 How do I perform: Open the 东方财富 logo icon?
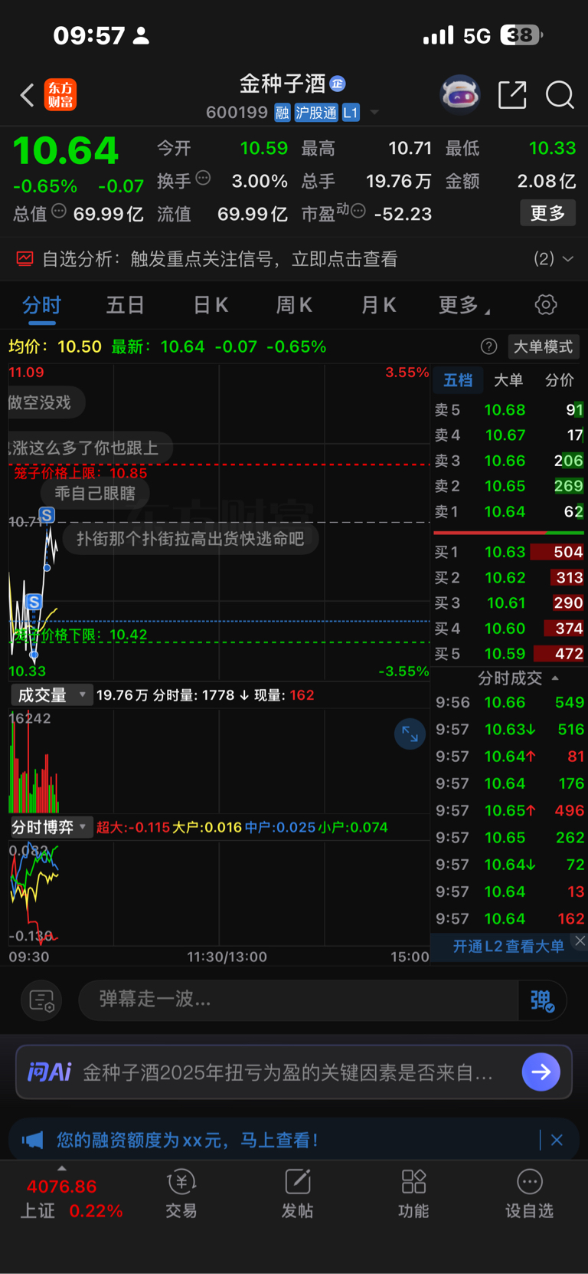(60, 95)
